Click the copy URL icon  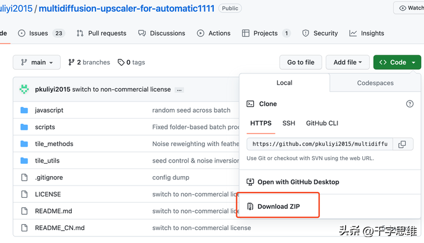point(402,144)
